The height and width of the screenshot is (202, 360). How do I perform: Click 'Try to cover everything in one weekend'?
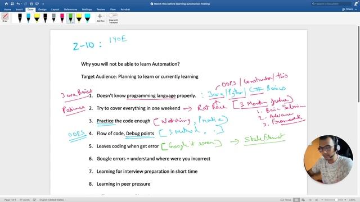click(x=138, y=108)
